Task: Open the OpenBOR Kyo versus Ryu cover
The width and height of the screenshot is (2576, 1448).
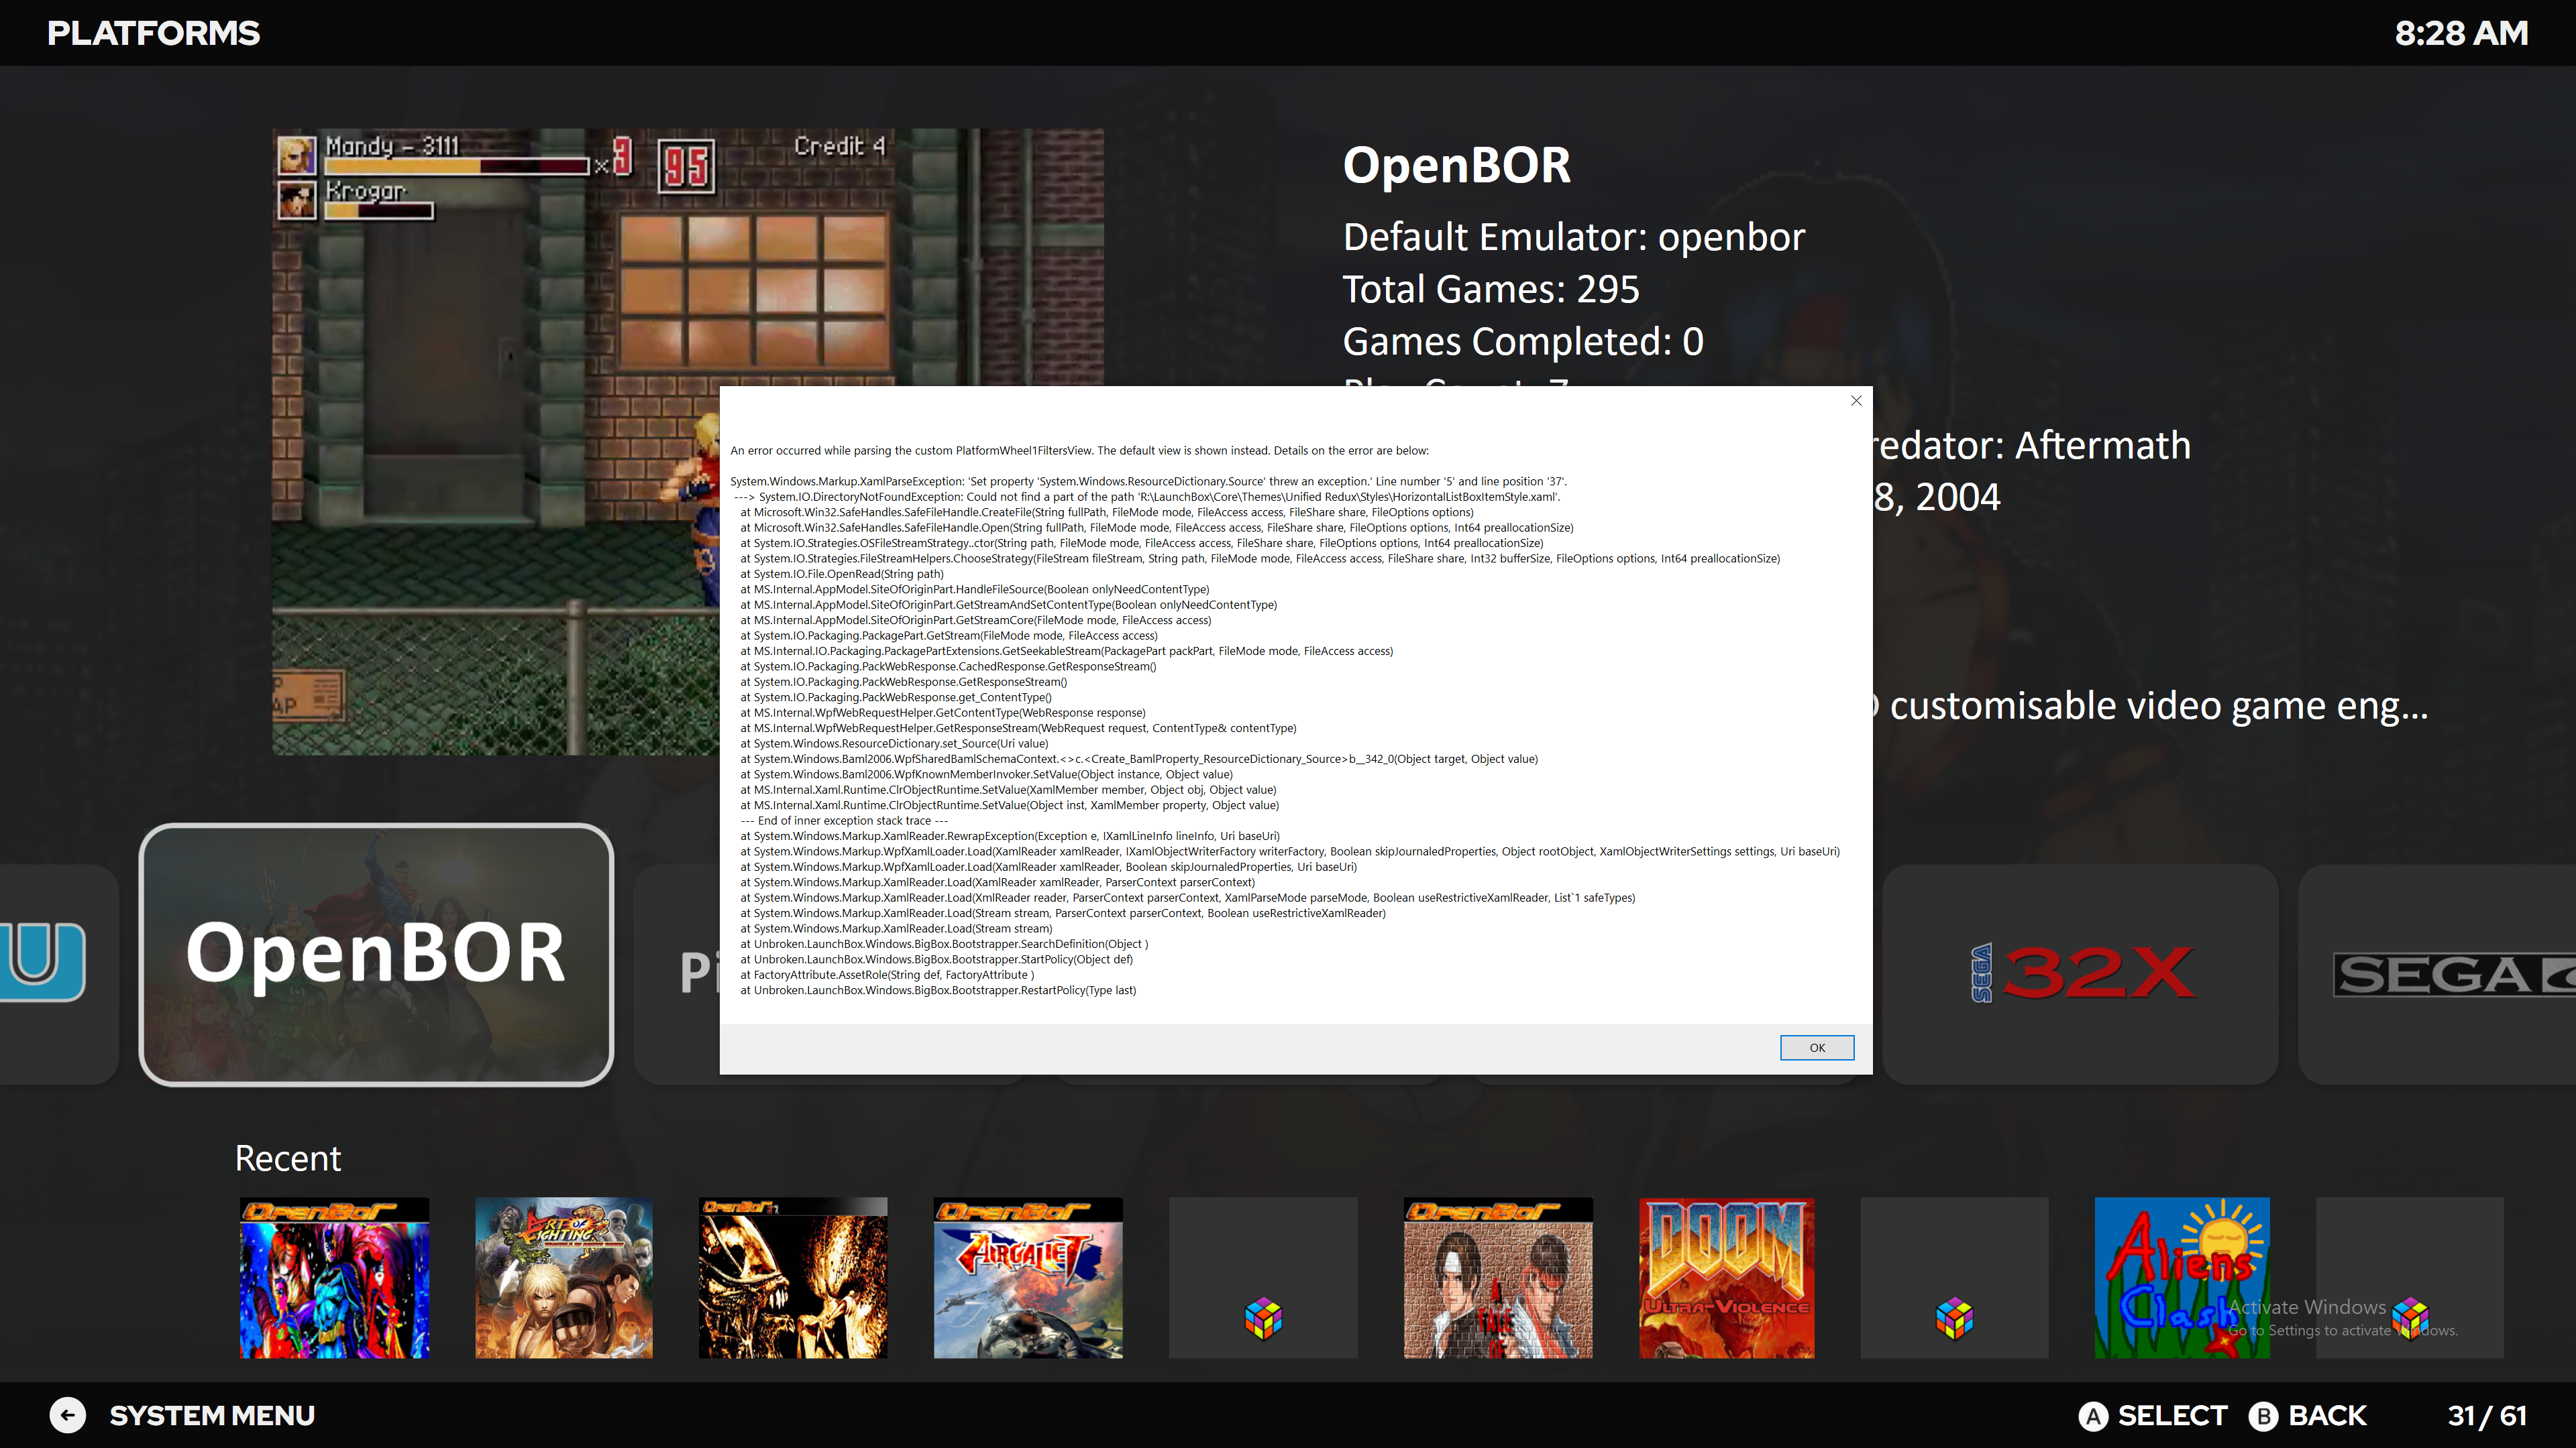Action: (x=1497, y=1278)
